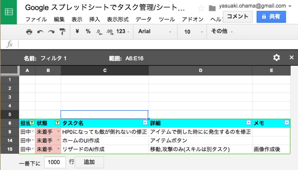Open 未着手 status dropdown in row 9
The width and height of the screenshot is (298, 170).
point(58,131)
